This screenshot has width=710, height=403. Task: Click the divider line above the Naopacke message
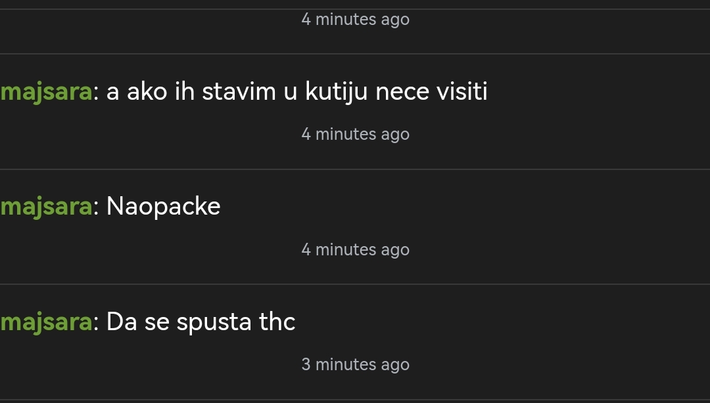point(355,169)
